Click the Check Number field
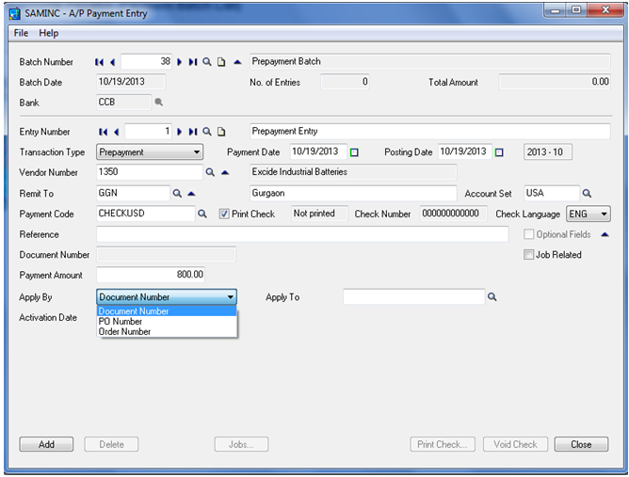The width and height of the screenshot is (629, 477). 454,214
